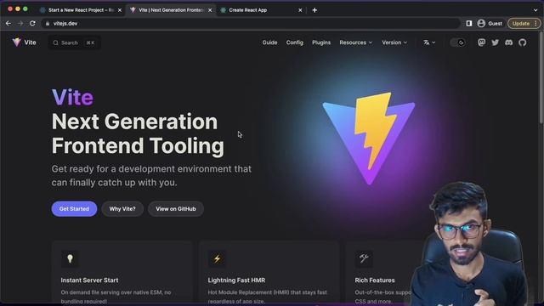544x306 pixels.
Task: Click the Search box in the navbar
Action: (74, 42)
